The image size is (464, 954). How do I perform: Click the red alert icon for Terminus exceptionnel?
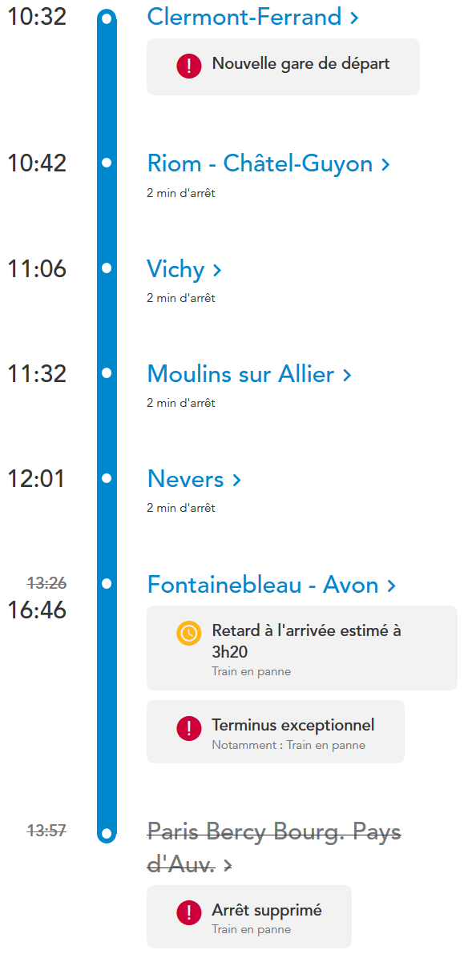189,728
